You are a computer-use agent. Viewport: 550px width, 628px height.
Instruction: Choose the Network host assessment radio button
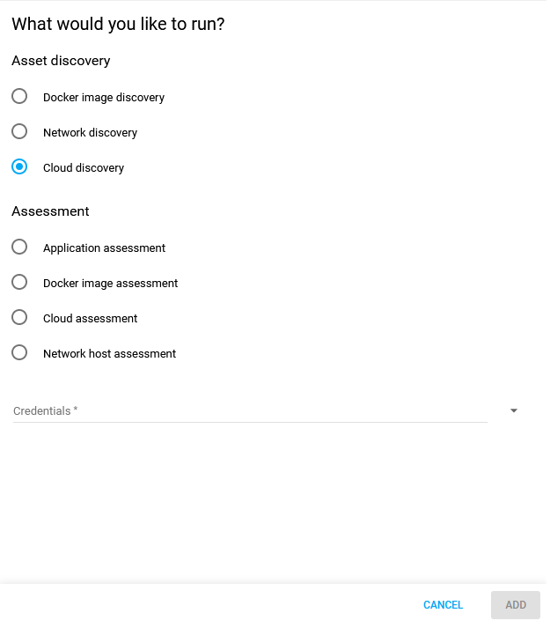(x=19, y=352)
